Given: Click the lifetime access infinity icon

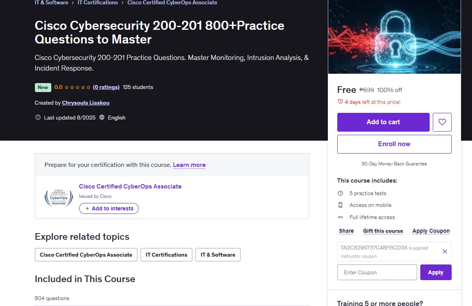Looking at the screenshot, I should pyautogui.click(x=340, y=217).
